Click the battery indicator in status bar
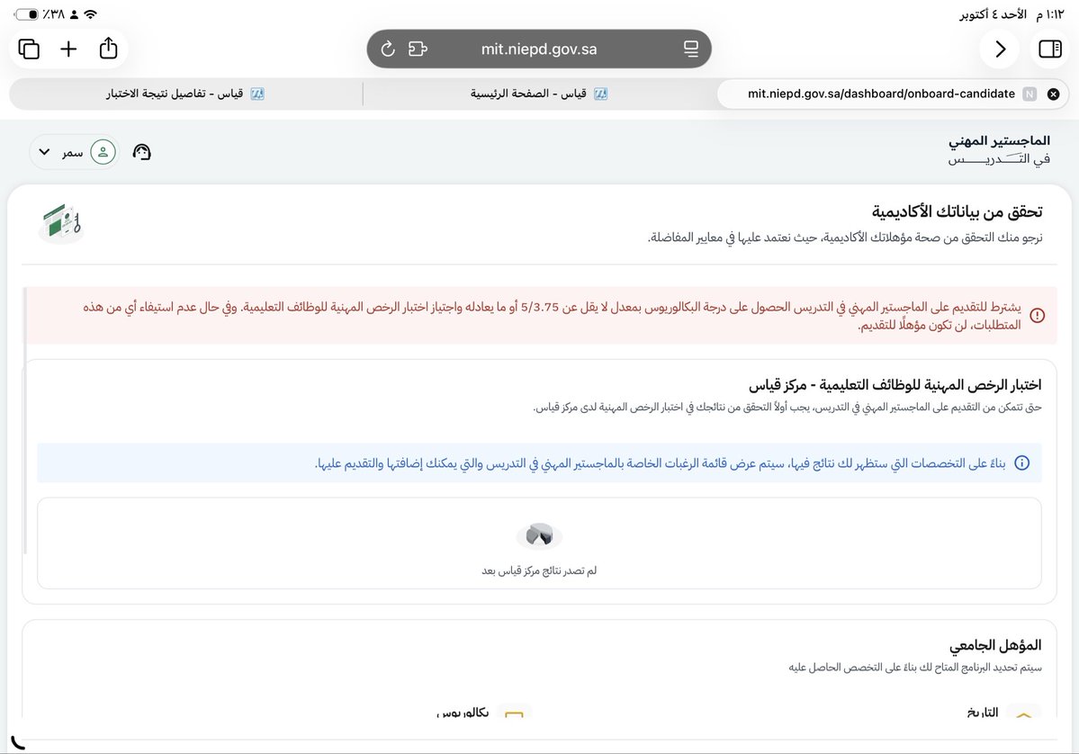The image size is (1079, 754). (x=27, y=14)
